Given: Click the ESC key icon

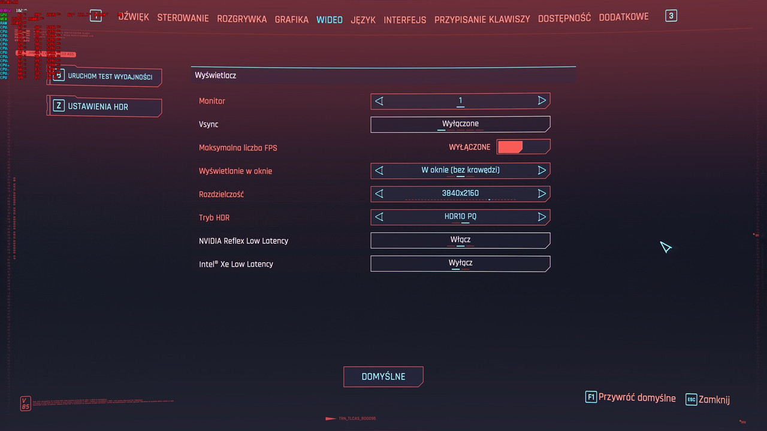Looking at the screenshot, I should tap(691, 399).
